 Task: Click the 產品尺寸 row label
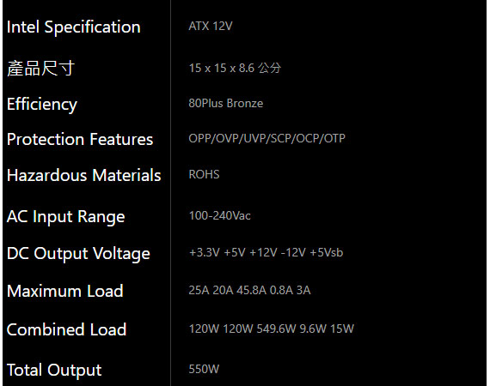point(41,69)
